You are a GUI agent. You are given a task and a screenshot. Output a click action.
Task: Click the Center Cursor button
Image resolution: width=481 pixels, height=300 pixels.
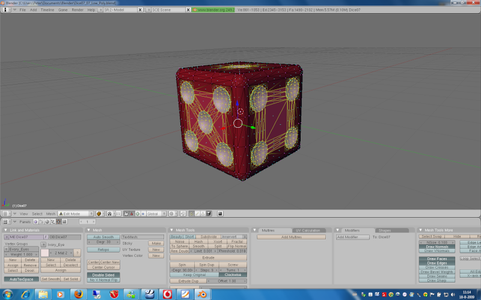103,267
